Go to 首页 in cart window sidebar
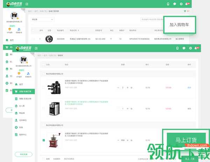This screenshot has height=162, width=210. point(19,84)
